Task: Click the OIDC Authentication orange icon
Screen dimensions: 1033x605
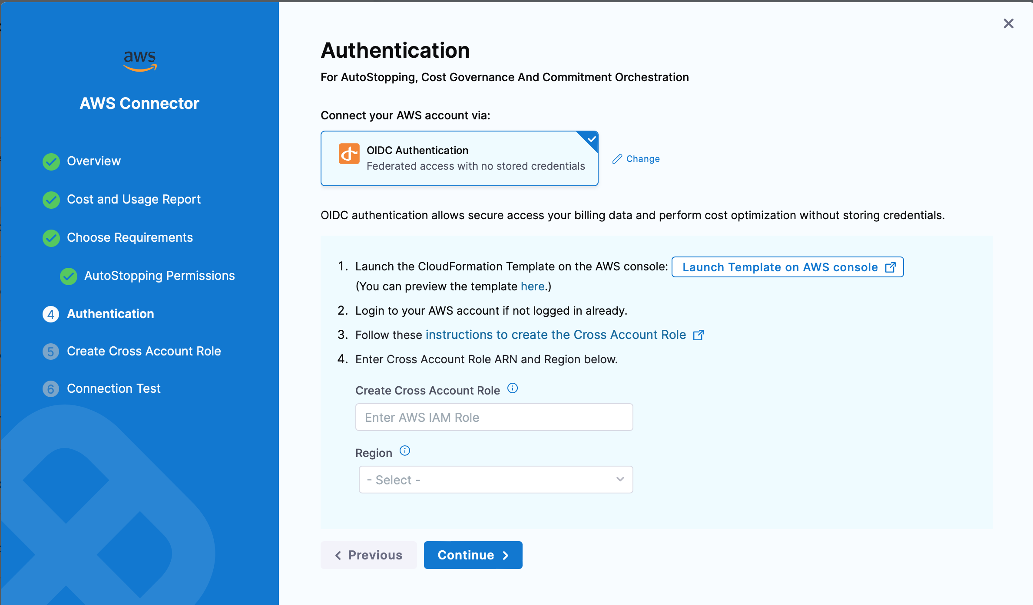Action: point(349,154)
